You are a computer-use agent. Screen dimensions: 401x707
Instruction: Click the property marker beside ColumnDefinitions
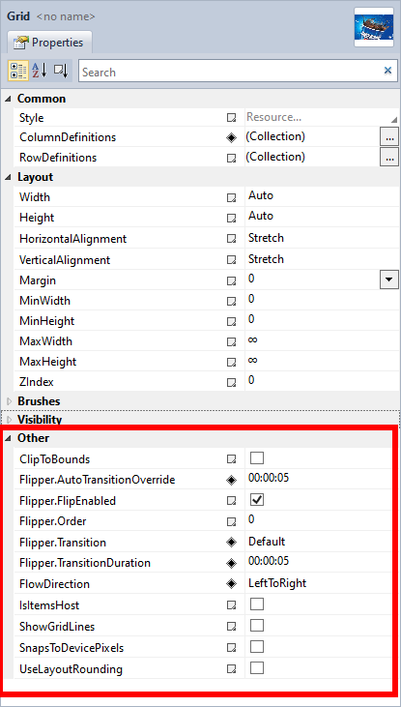231,138
